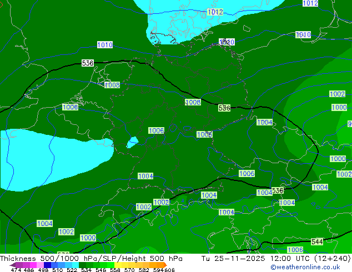Click the 'Thickness 500/1000 hPa/SLP/Height 500 hPa' title
The image size is (352, 272).
(91, 259)
